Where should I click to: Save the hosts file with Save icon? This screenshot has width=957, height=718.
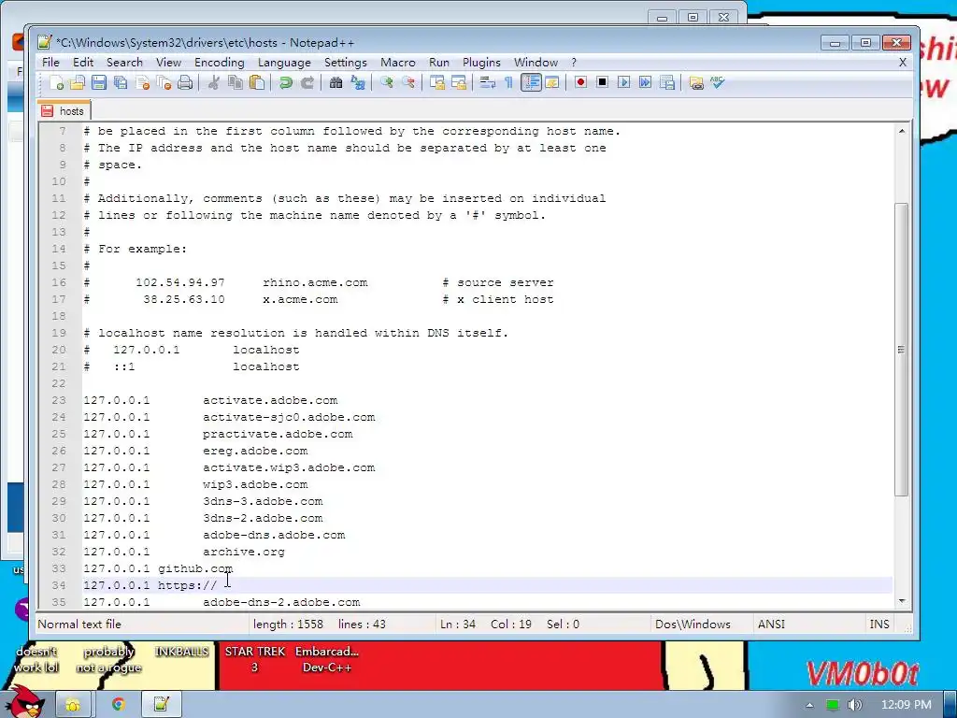pos(99,83)
